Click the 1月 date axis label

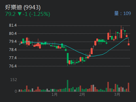pyautogui.click(x=54, y=94)
